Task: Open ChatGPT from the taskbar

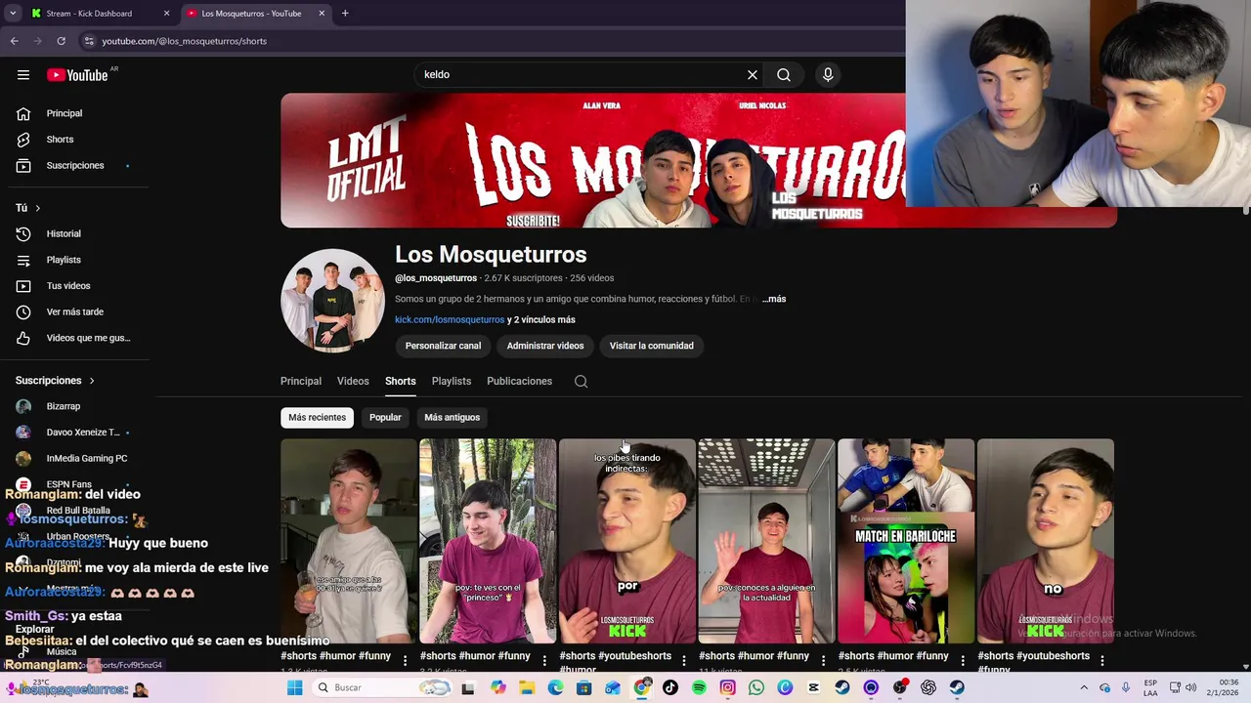Action: (x=928, y=687)
